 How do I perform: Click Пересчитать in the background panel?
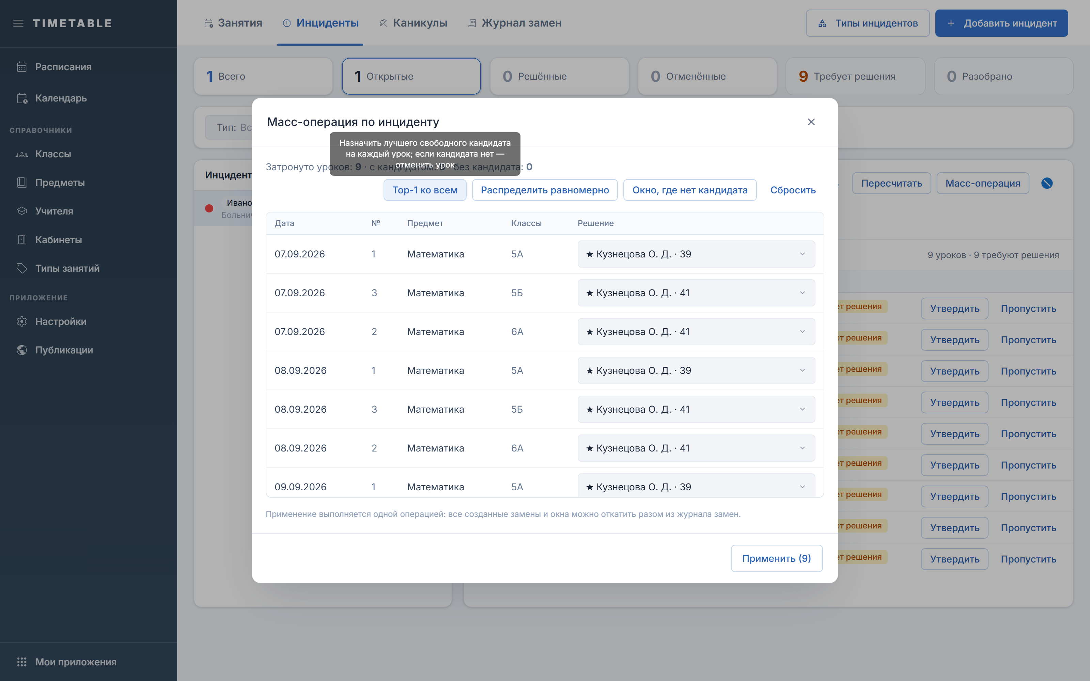point(891,183)
